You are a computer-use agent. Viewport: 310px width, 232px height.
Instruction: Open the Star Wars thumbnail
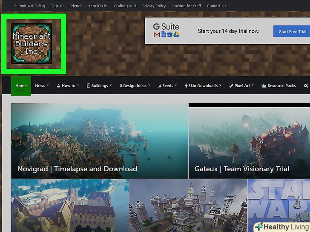tap(279, 206)
